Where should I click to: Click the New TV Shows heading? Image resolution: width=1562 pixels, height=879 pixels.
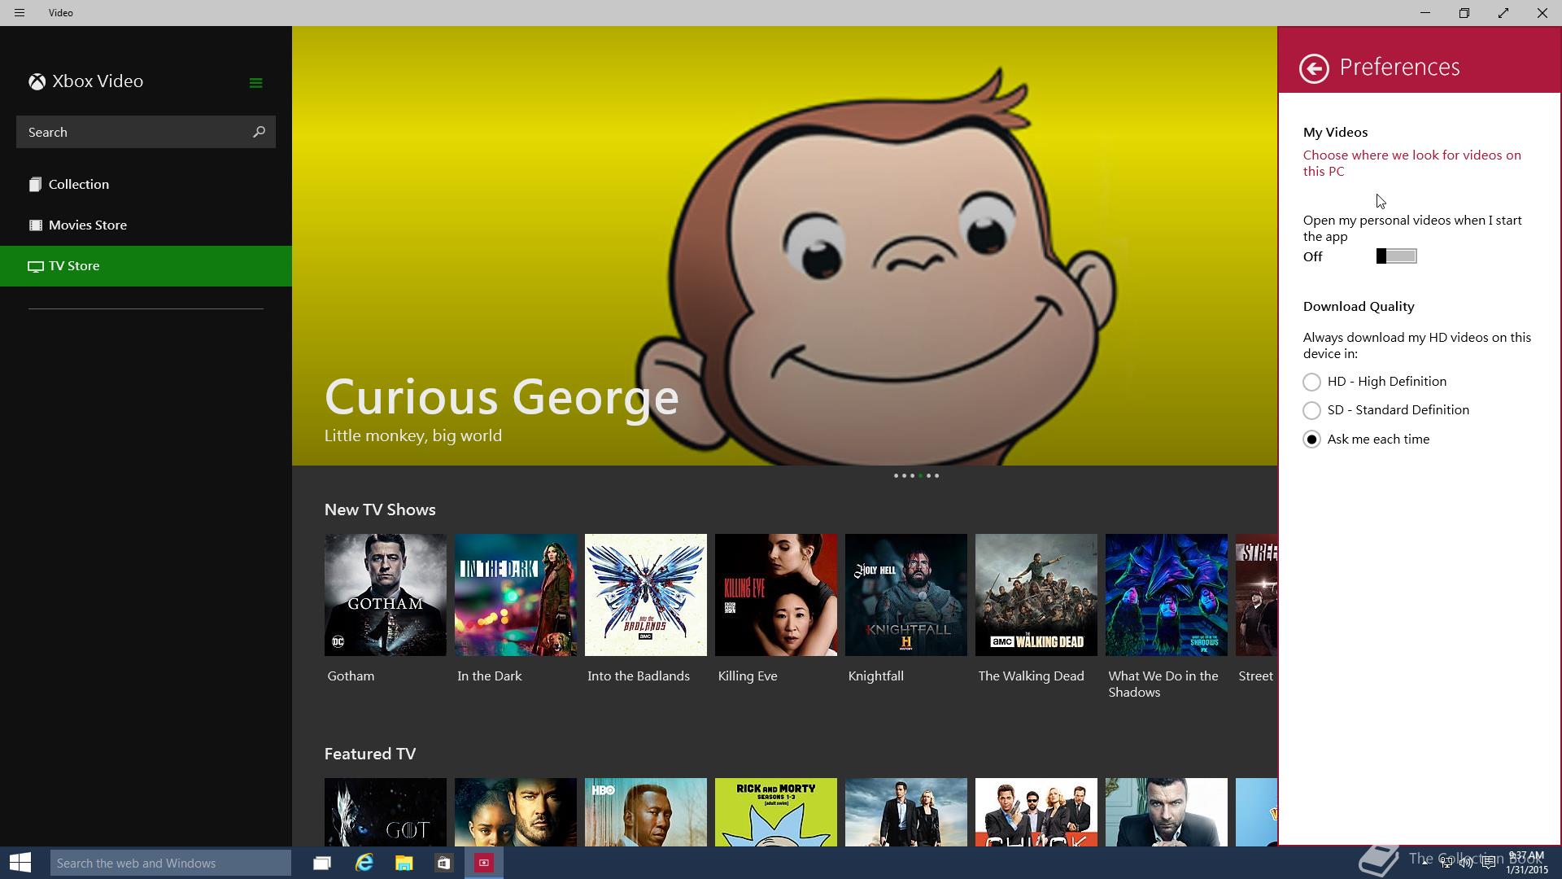pos(380,510)
